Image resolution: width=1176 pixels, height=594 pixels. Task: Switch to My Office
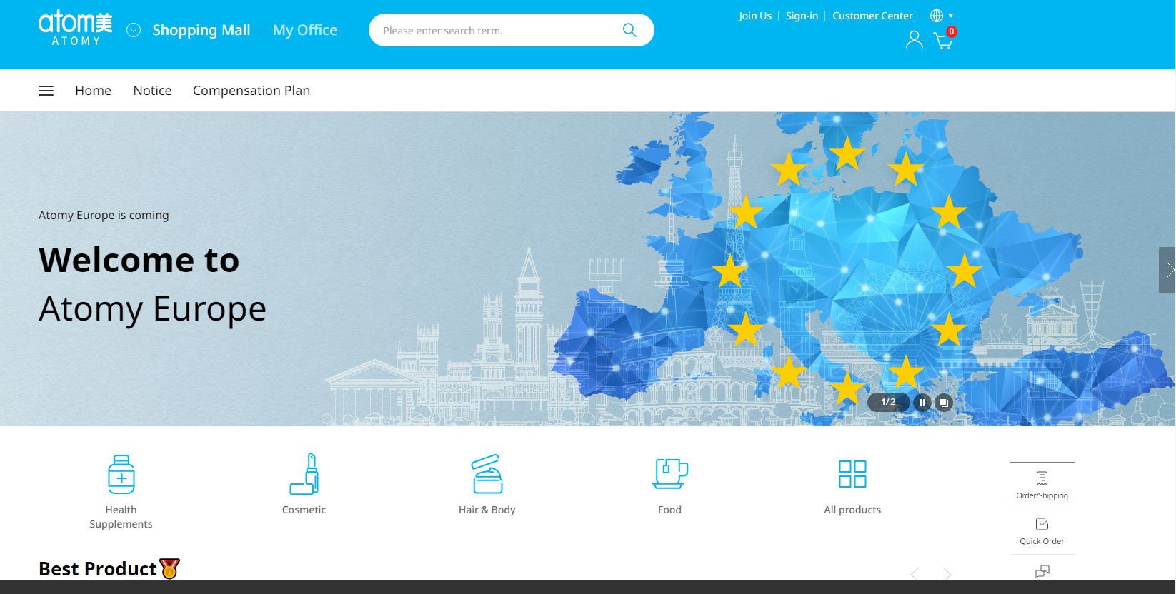(305, 30)
